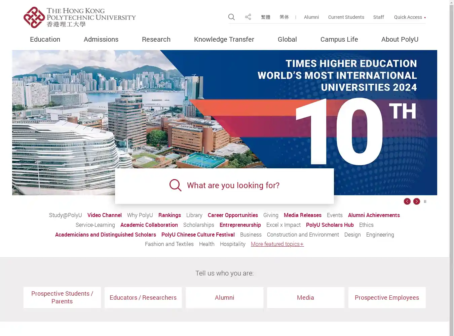This screenshot has height=336, width=454.
Task: Expand More featured topics+
Action: click(277, 244)
